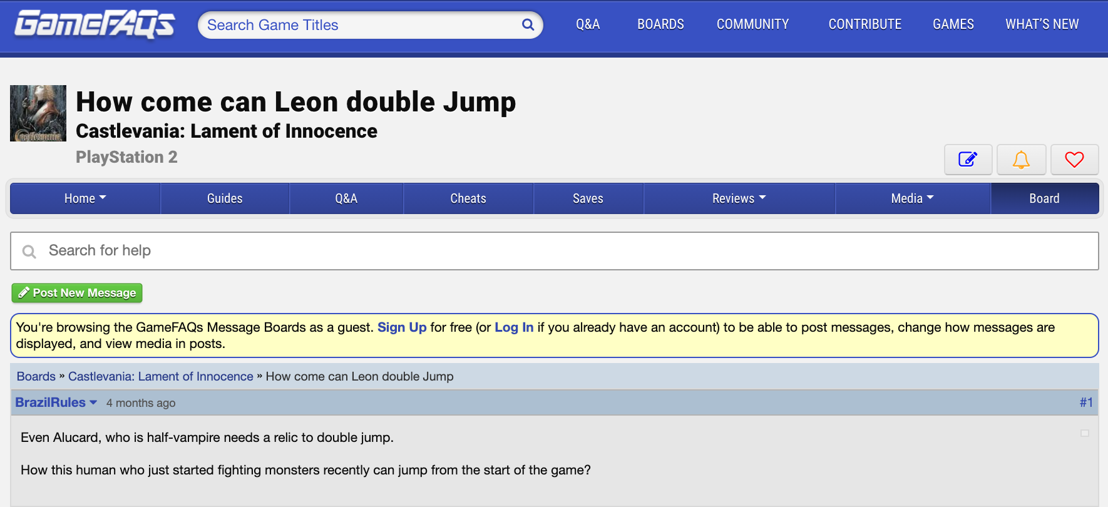Screen dimensions: 1108x507
Task: Click the '4 months ago' timestamp
Action: click(141, 403)
